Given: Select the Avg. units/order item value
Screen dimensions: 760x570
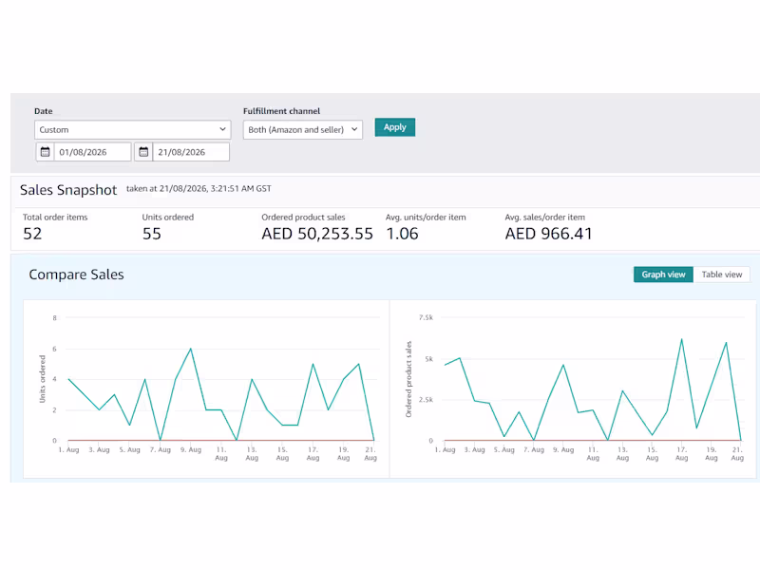Looking at the screenshot, I should tap(402, 234).
